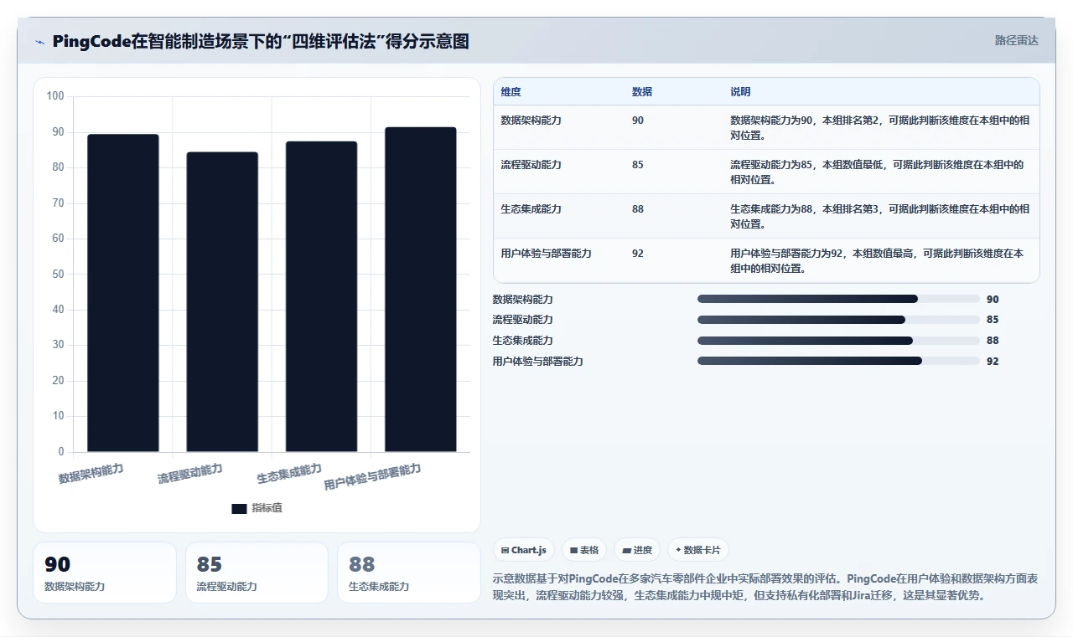Click the value 88 in the table
1073x637 pixels.
click(x=638, y=209)
